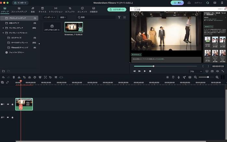Select 共有メディア folder
The height and width of the screenshot is (142, 227).
pos(19,23)
